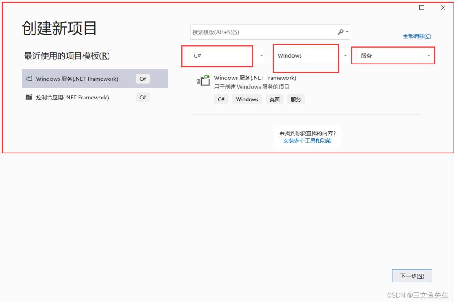The height and width of the screenshot is (302, 454).
Task: Click 控制台应用 console icon in recent list
Action: click(x=29, y=97)
